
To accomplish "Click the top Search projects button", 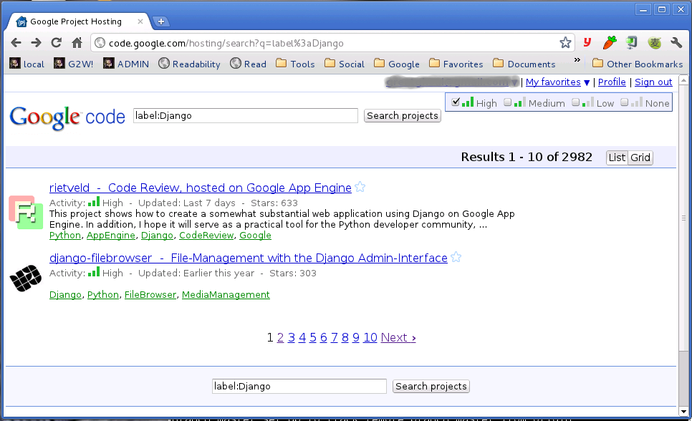I will pyautogui.click(x=403, y=115).
